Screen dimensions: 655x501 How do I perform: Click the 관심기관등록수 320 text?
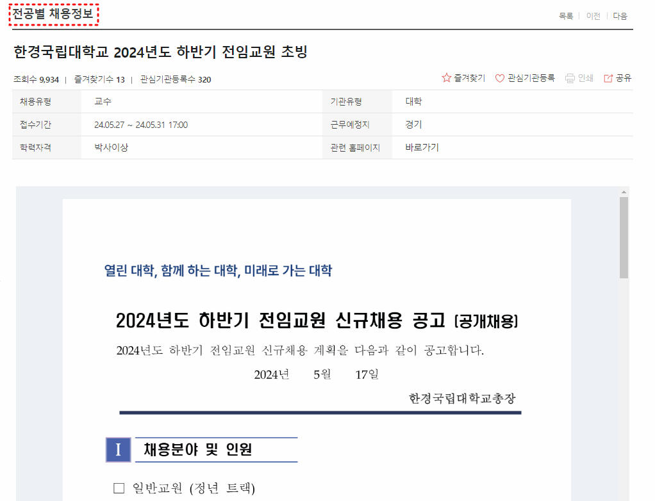(x=176, y=79)
